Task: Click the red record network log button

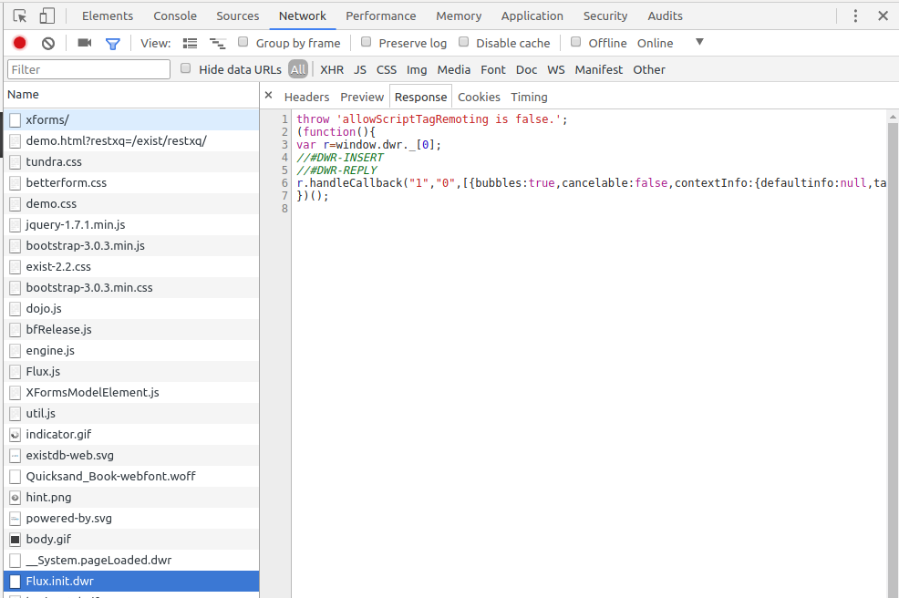Action: tap(19, 43)
